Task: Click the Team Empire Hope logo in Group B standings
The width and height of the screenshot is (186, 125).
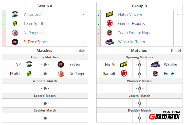Action: point(109,33)
